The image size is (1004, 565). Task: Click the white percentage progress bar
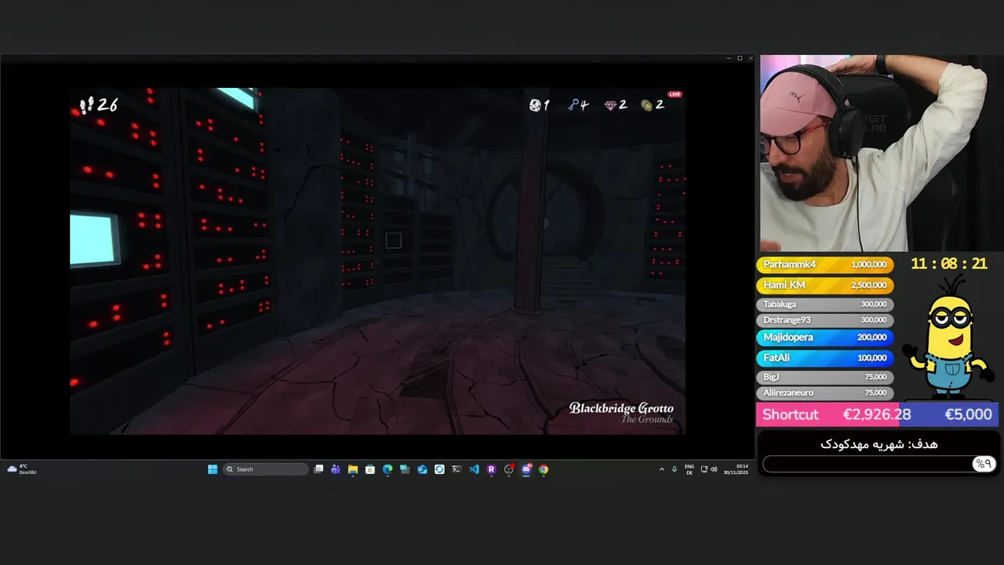pos(878,464)
